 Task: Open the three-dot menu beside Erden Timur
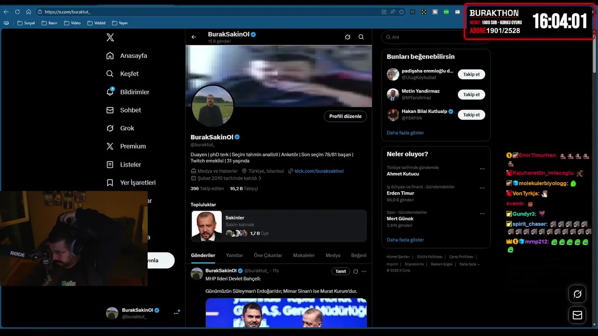pos(482,188)
